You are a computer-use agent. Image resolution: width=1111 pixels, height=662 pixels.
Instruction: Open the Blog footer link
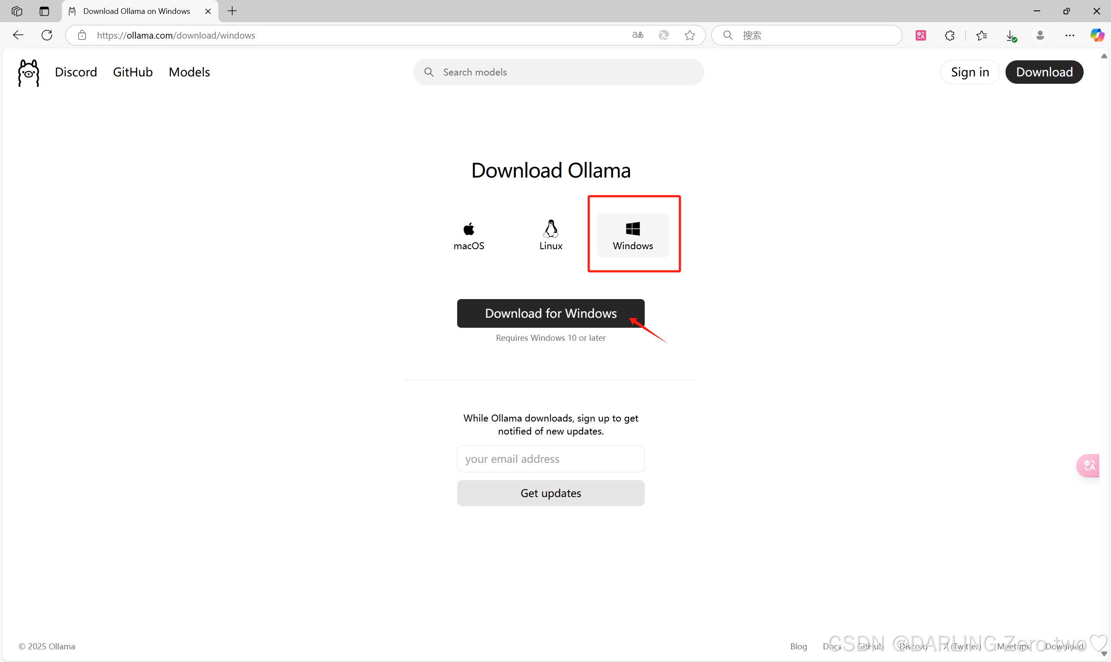click(x=798, y=646)
